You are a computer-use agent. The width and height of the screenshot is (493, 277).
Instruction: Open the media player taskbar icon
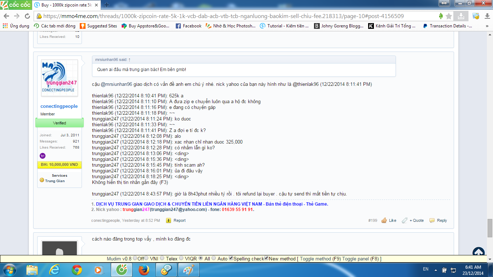(98, 270)
